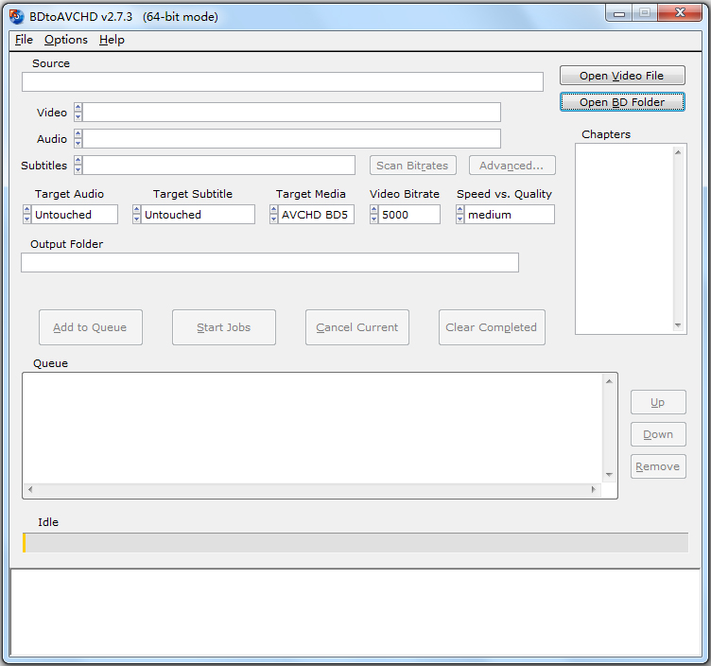Click the Chapters list scroll up arrow
711x666 pixels.
point(678,152)
